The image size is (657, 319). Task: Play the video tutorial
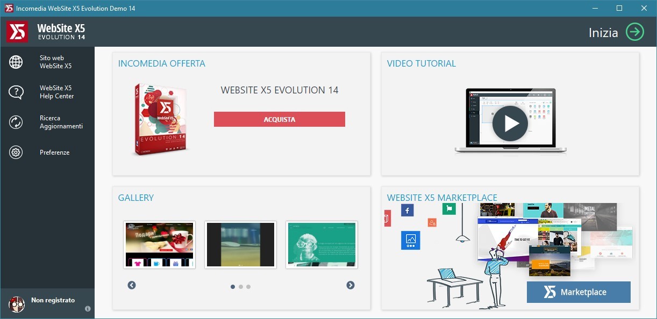pyautogui.click(x=510, y=124)
